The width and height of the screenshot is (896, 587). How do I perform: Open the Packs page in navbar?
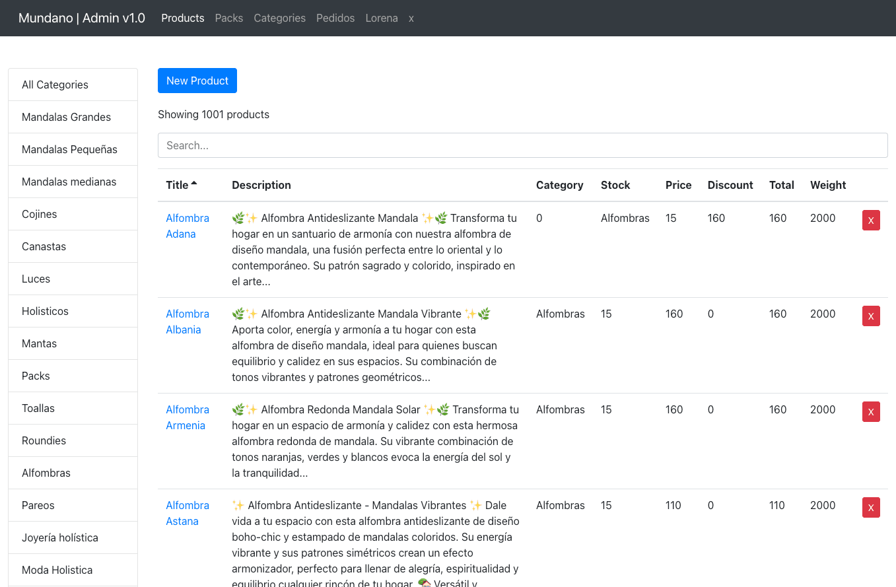coord(228,18)
